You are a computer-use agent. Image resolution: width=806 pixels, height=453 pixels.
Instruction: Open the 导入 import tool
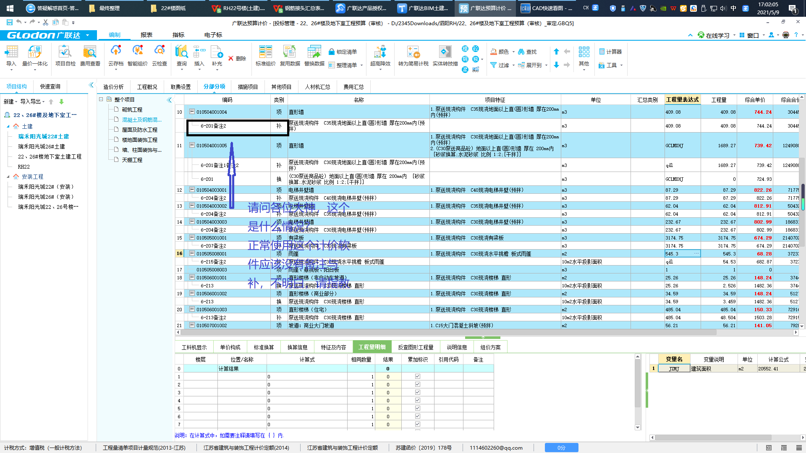click(11, 56)
